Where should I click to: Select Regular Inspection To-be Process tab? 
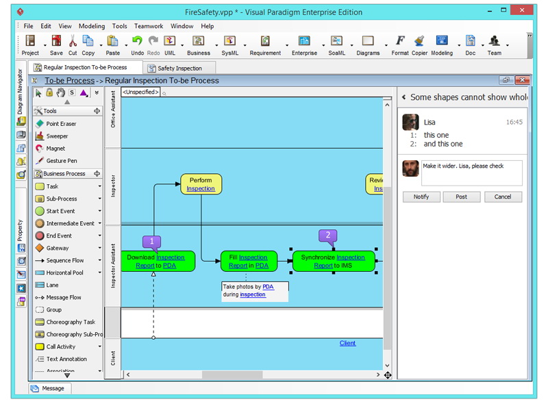[85, 67]
